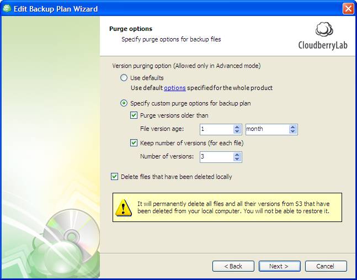Click the Version purging option label
The width and height of the screenshot is (357, 280).
[x=187, y=66]
